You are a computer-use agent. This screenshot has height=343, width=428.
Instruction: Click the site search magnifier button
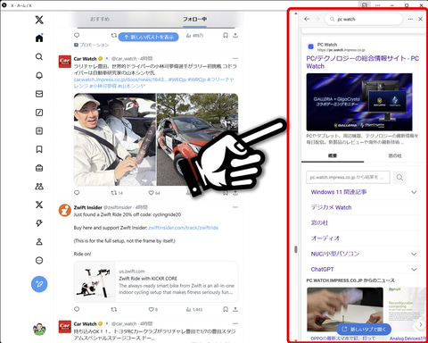pos(399,177)
